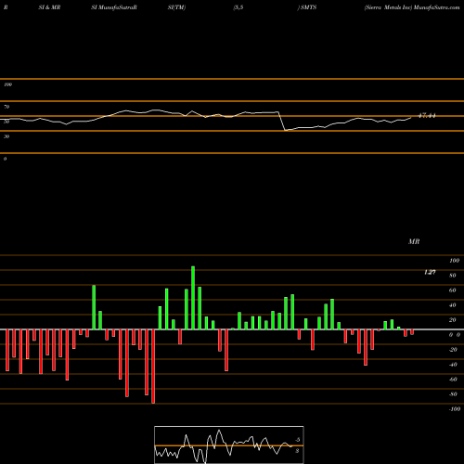Click the "(5,5" parameter text in the header

238,7
